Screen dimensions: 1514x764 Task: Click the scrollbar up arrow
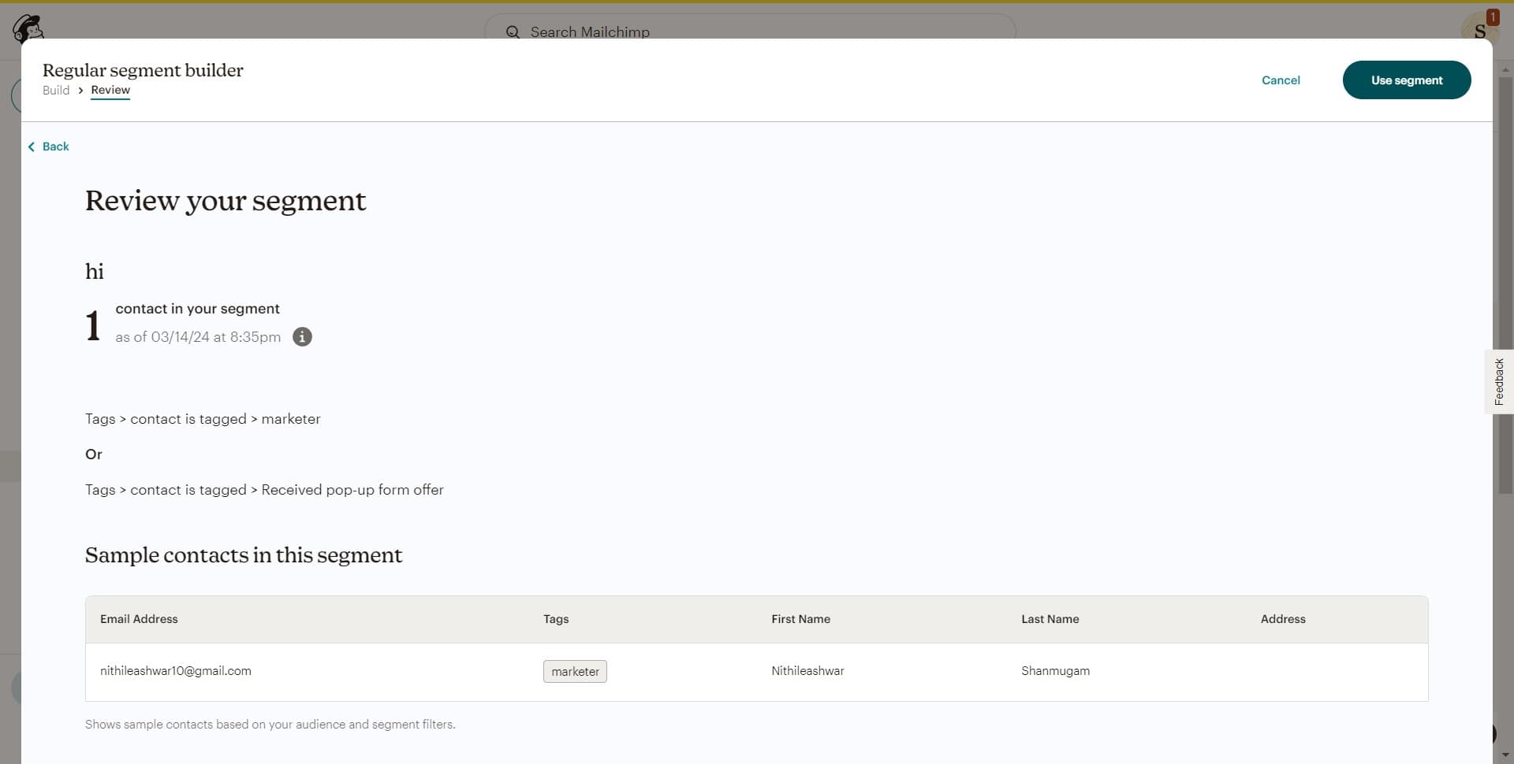(1505, 70)
